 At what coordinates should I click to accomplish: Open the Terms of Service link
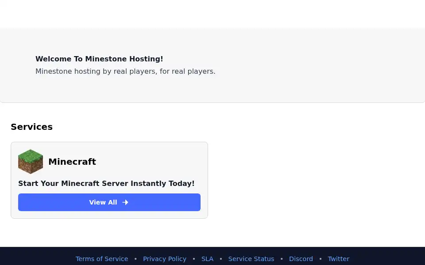click(x=102, y=259)
